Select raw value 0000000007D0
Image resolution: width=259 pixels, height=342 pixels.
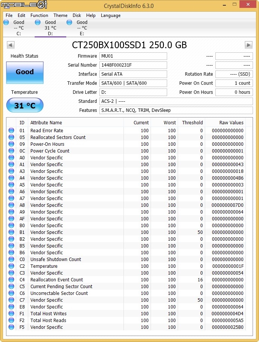click(227, 205)
